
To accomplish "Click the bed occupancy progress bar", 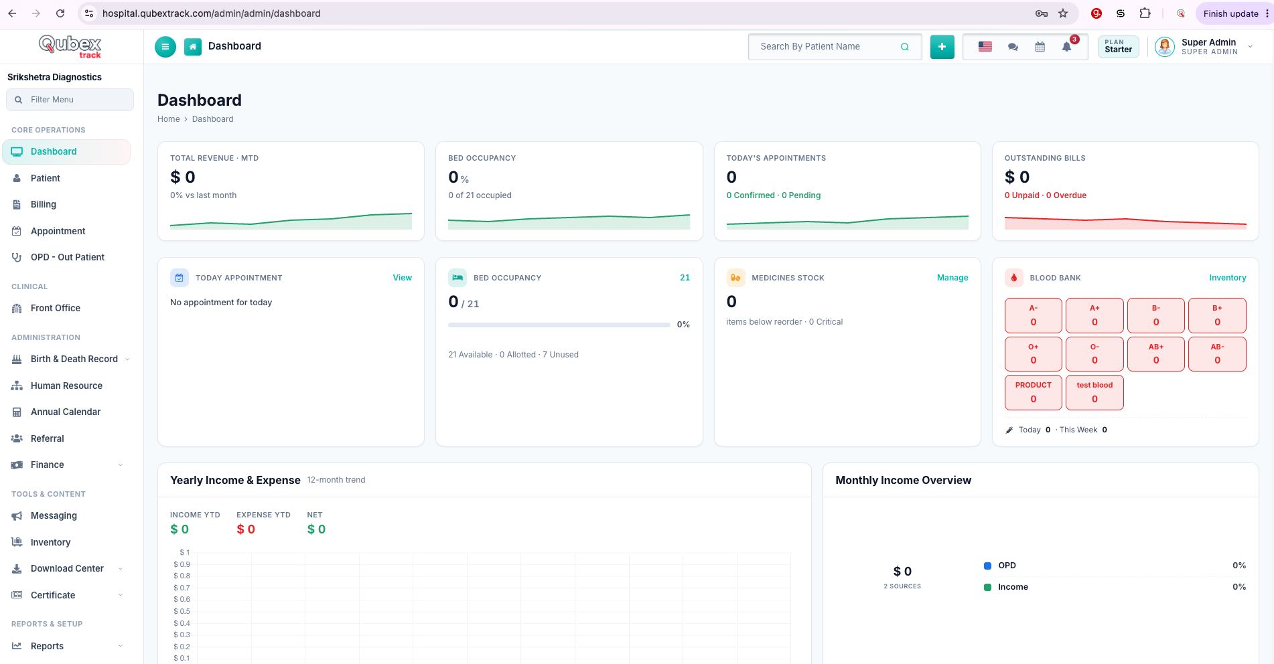I will click(x=559, y=325).
